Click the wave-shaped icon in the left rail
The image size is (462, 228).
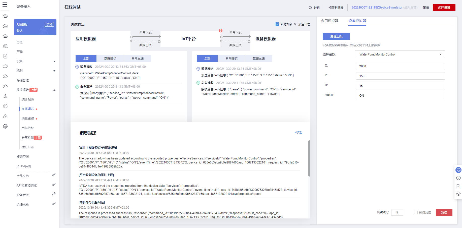click(5, 46)
